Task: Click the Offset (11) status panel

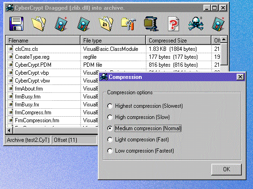Action: pyautogui.click(x=74, y=140)
